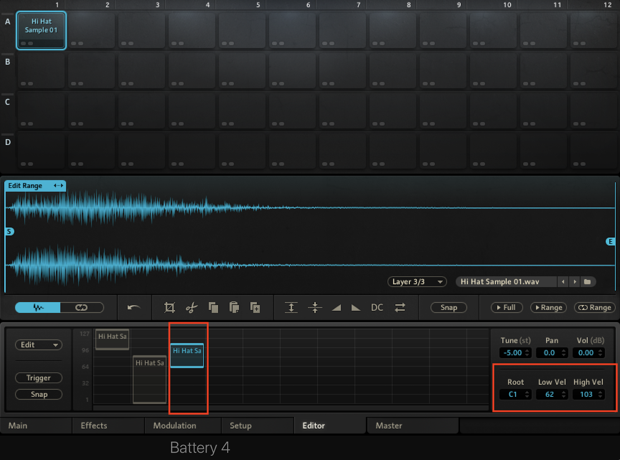Viewport: 620px width, 460px height.
Task: Adjust the Root note stepper arrows
Action: coord(527,395)
